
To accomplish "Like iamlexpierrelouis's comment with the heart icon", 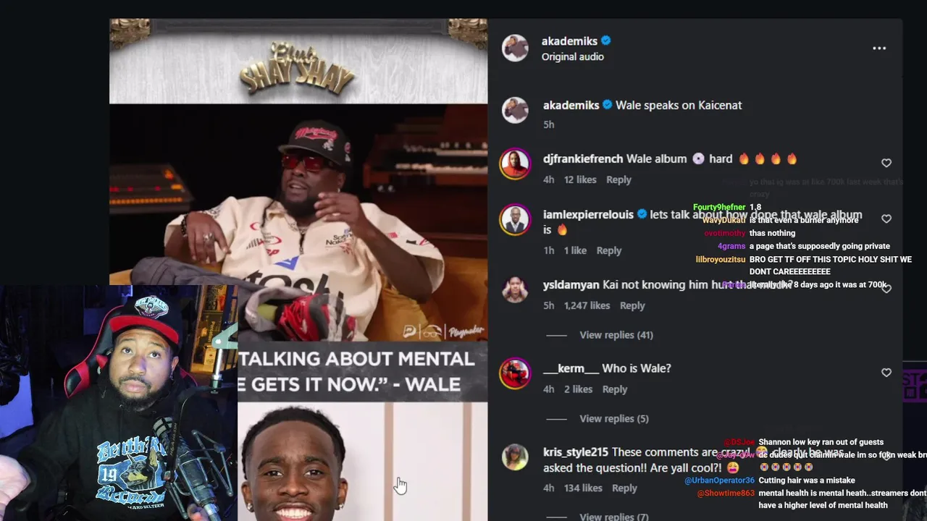I will click(886, 219).
